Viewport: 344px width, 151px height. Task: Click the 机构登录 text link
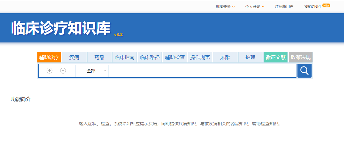click(223, 7)
